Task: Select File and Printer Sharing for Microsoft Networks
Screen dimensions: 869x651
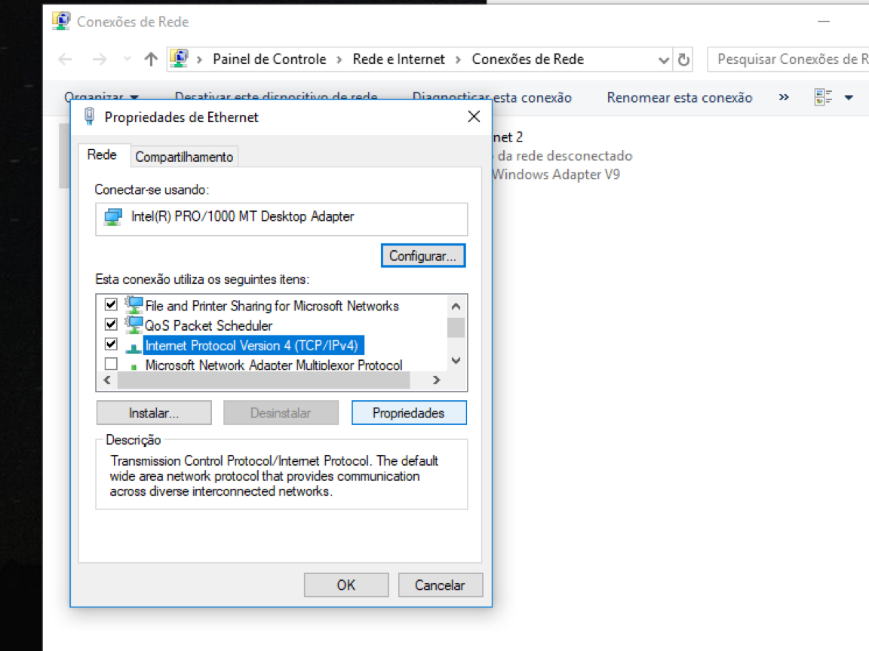Action: click(x=272, y=306)
